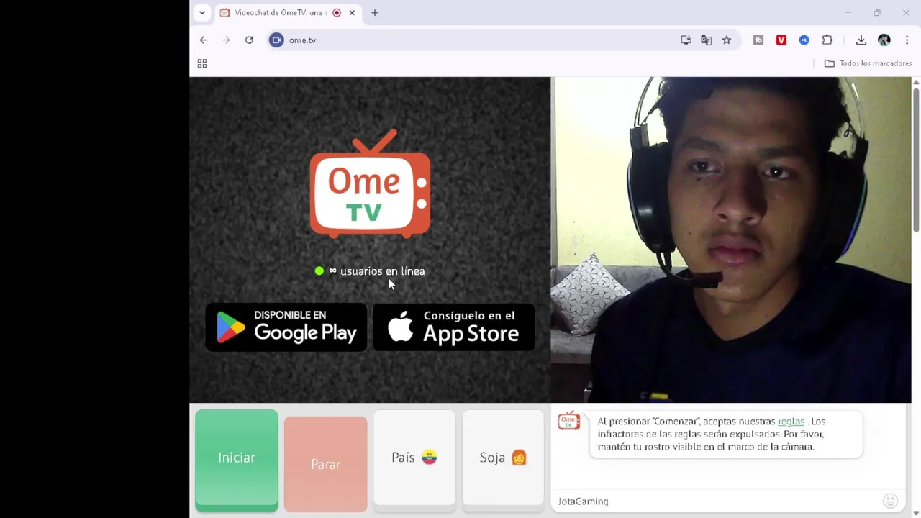This screenshot has width=921, height=518.
Task: Click the webcam video preview
Action: (731, 240)
